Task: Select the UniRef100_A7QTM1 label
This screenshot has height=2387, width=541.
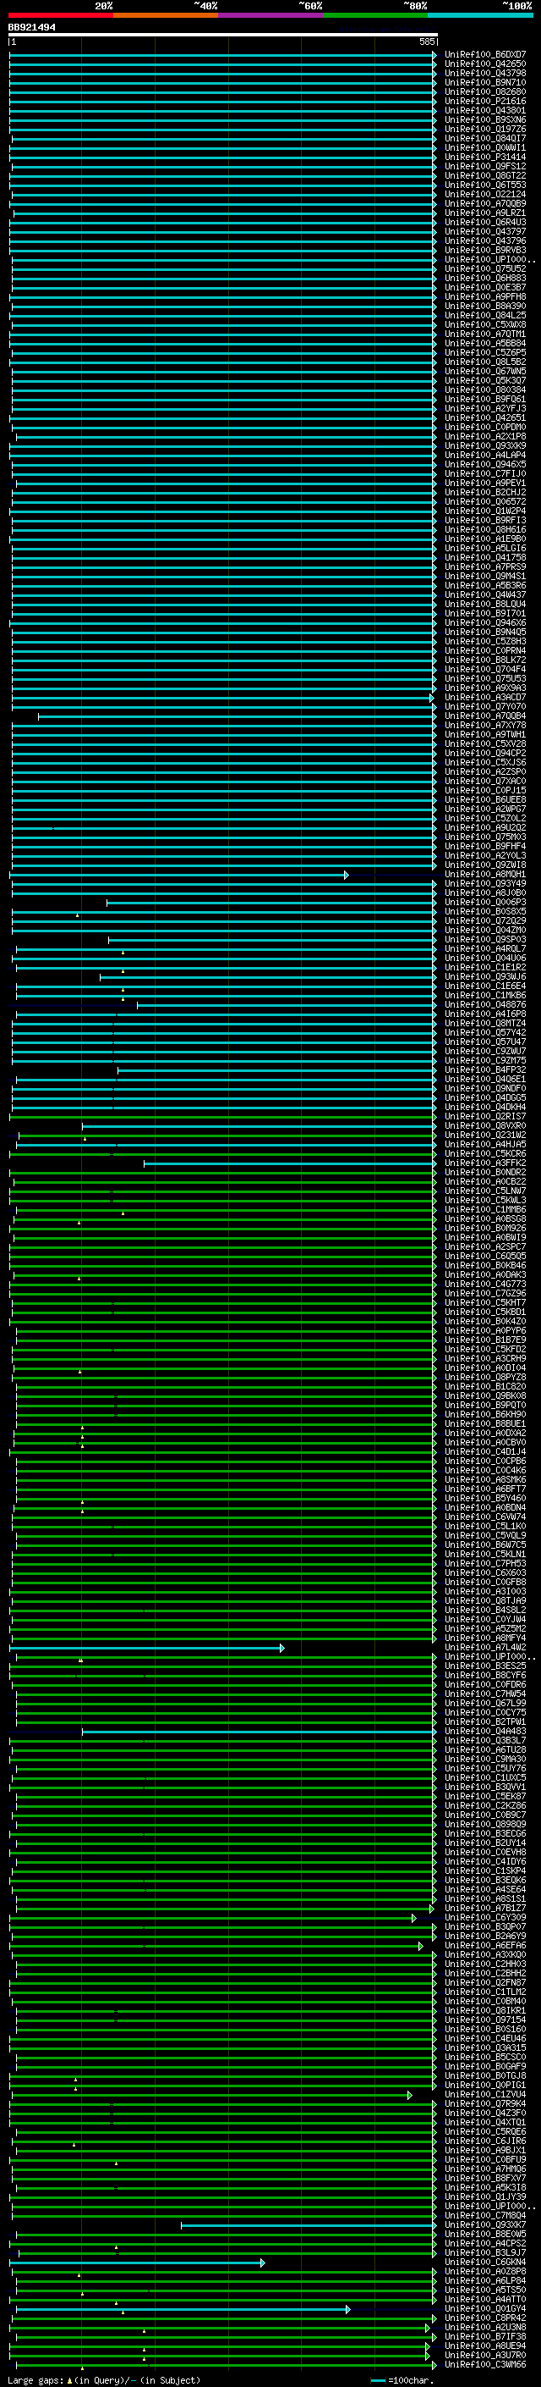Action: 485,334
